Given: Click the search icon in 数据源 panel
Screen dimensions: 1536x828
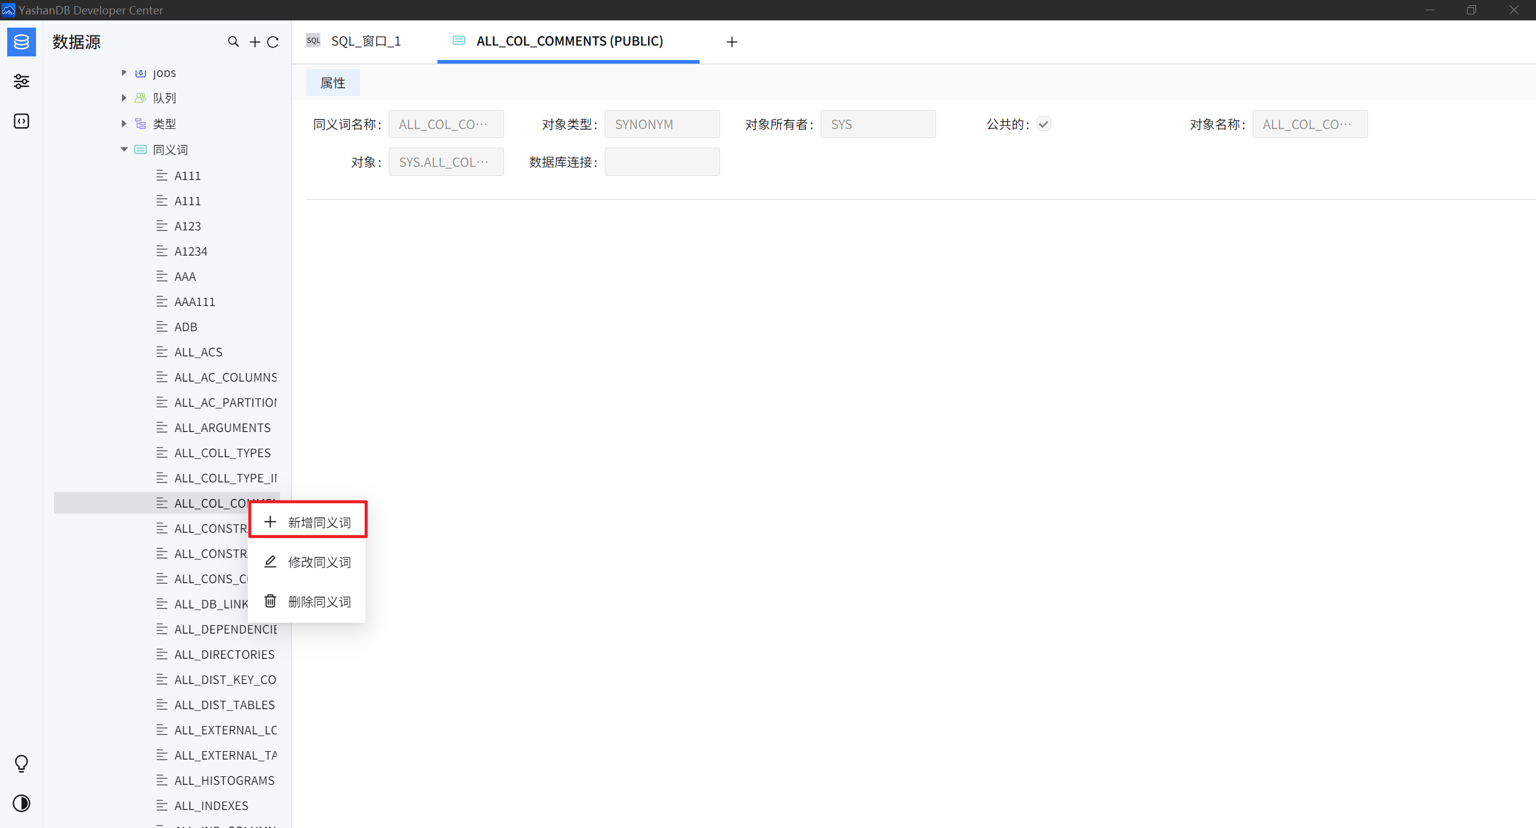Looking at the screenshot, I should (233, 41).
